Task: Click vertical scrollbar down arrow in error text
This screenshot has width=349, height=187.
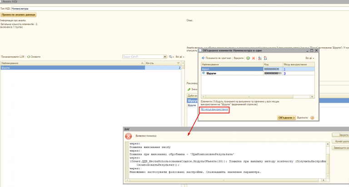Action: [x=328, y=176]
